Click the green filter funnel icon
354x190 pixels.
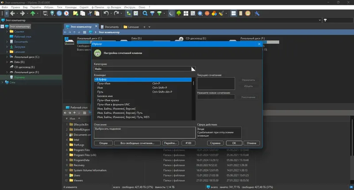pos(159,14)
